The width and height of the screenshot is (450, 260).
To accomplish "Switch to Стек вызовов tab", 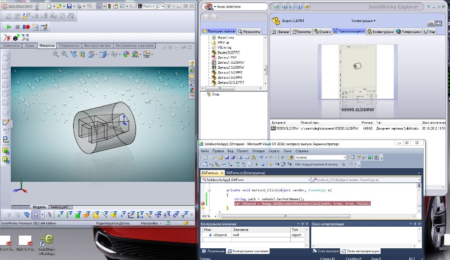I will click(325, 251).
